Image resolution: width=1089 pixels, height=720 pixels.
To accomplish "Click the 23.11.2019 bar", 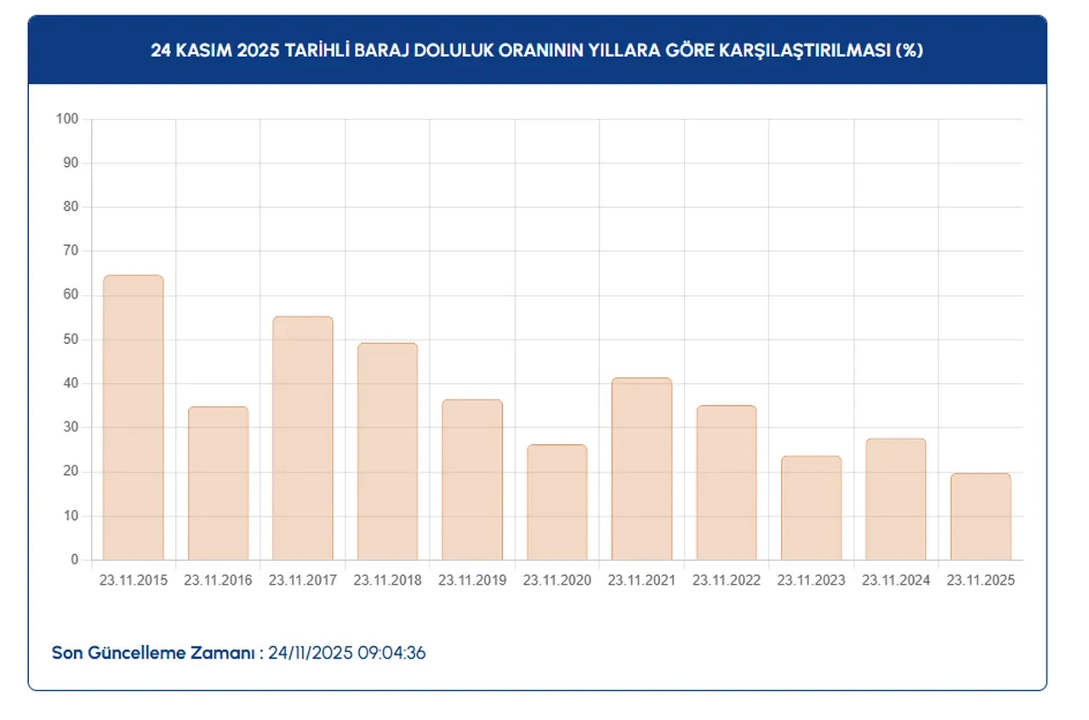I will coord(472,479).
